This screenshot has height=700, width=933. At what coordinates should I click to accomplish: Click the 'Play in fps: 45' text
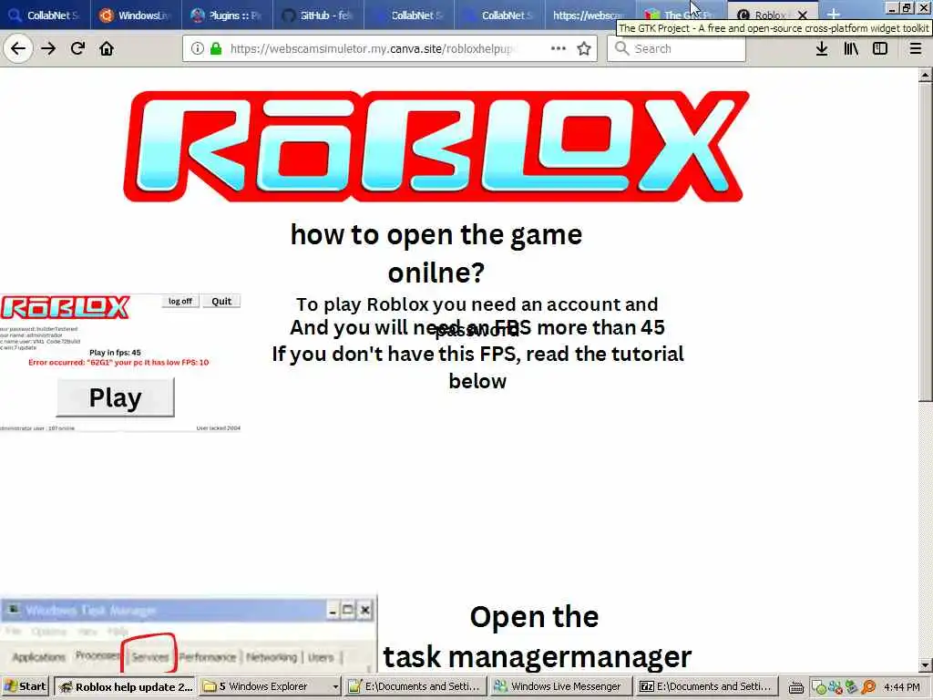click(x=115, y=353)
